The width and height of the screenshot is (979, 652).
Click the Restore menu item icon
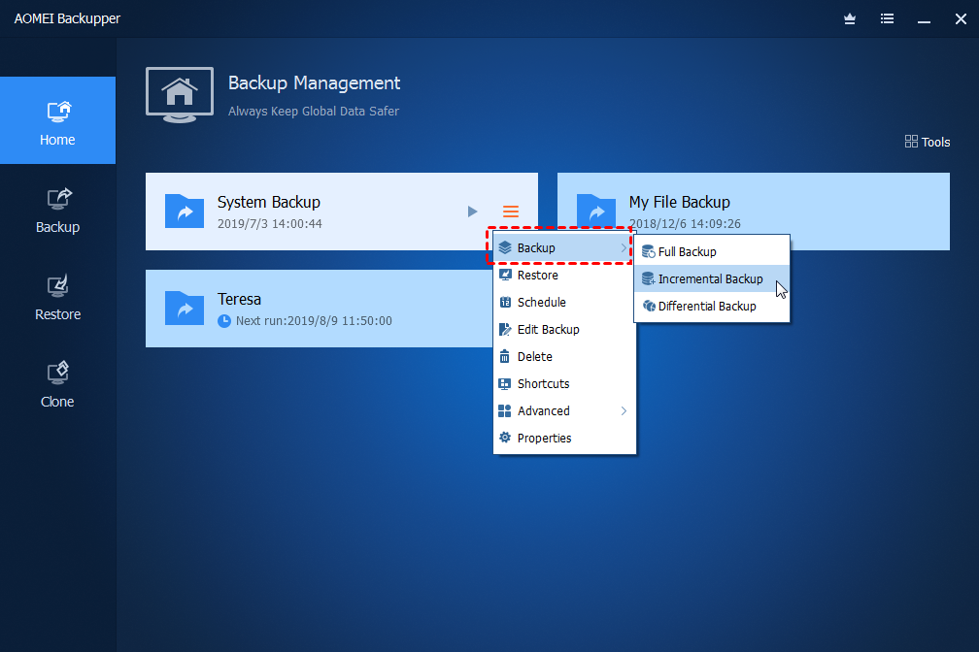click(505, 276)
